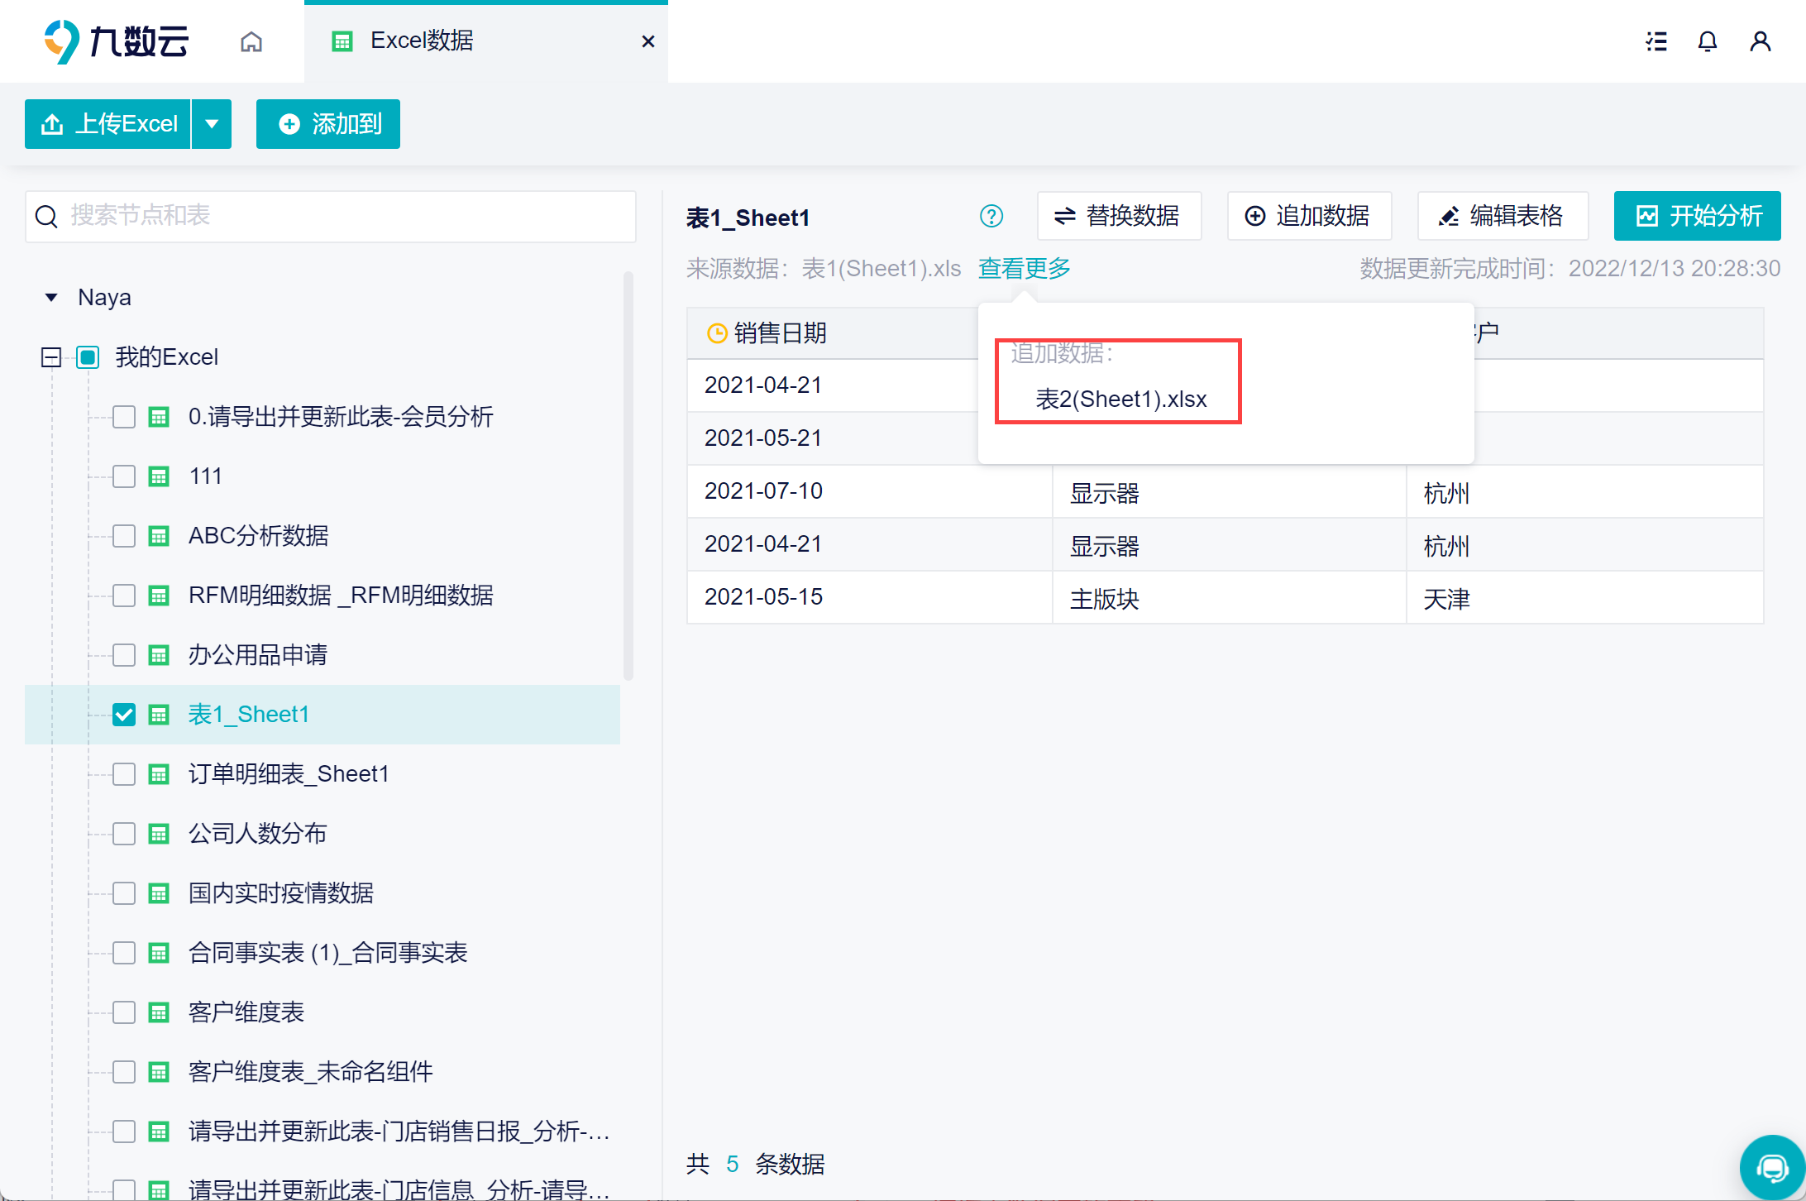Open the user account icon
This screenshot has height=1201, width=1806.
point(1761,41)
